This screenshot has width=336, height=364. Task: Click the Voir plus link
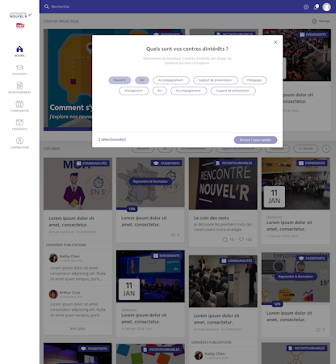[x=78, y=328]
